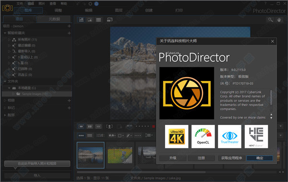288x182 pixels.
Task: Choose the compare two photos layout
Action: pos(90,126)
